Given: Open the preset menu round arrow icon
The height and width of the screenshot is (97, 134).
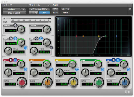Looking at the screenshot, I should [49, 5].
